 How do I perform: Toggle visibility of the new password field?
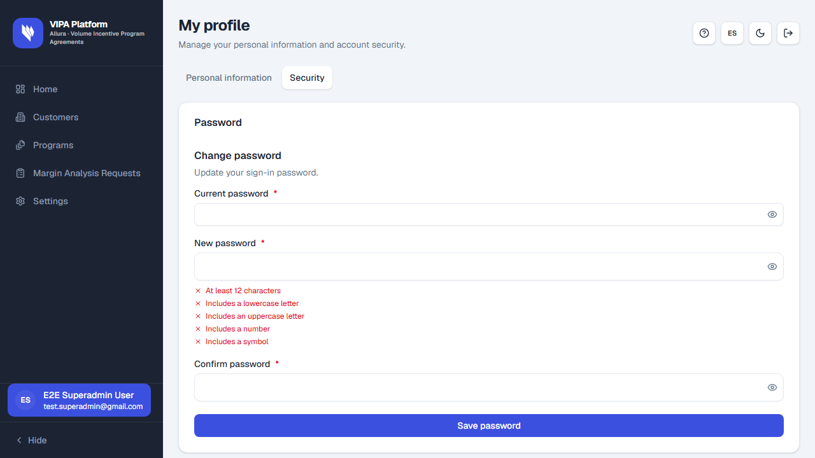(x=772, y=267)
